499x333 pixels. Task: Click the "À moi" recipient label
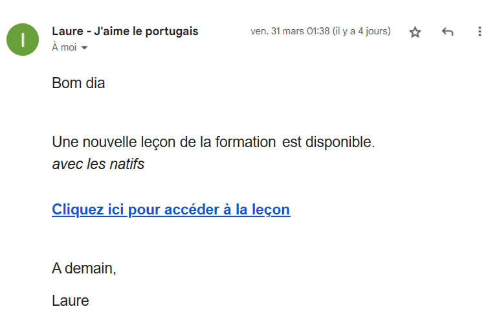[x=64, y=47]
